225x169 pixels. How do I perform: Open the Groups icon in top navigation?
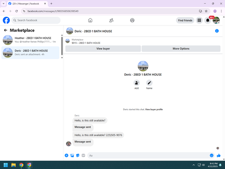coord(132,20)
